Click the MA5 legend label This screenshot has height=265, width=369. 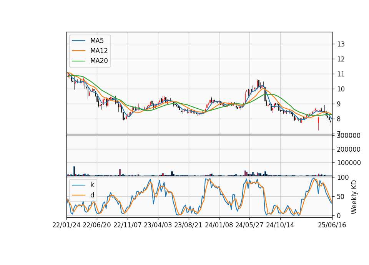pos(97,41)
